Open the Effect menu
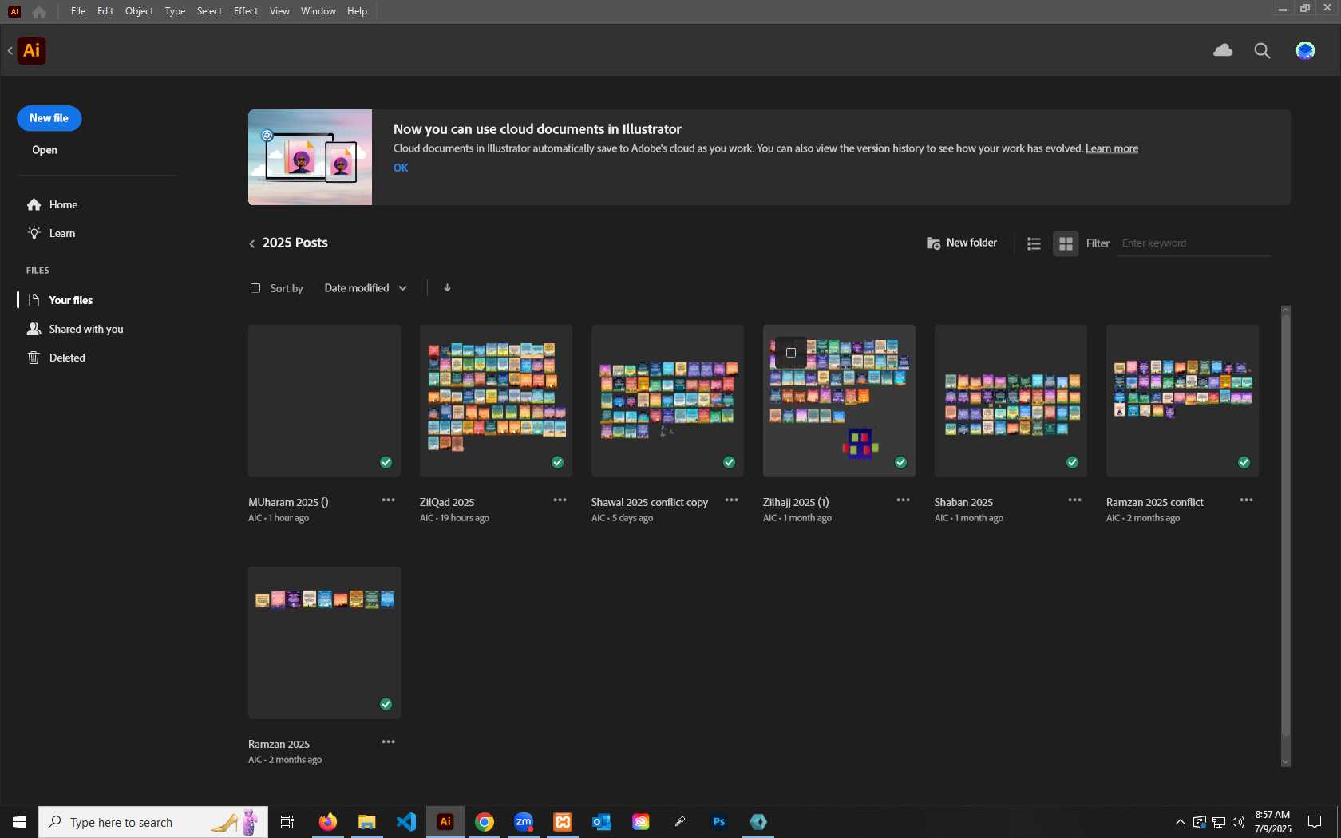This screenshot has width=1341, height=838. point(246,11)
